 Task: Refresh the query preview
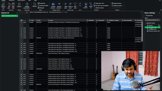(35, 5)
